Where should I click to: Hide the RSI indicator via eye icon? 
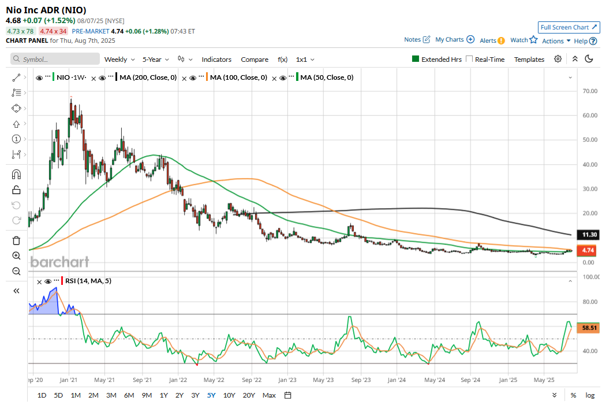click(x=48, y=281)
